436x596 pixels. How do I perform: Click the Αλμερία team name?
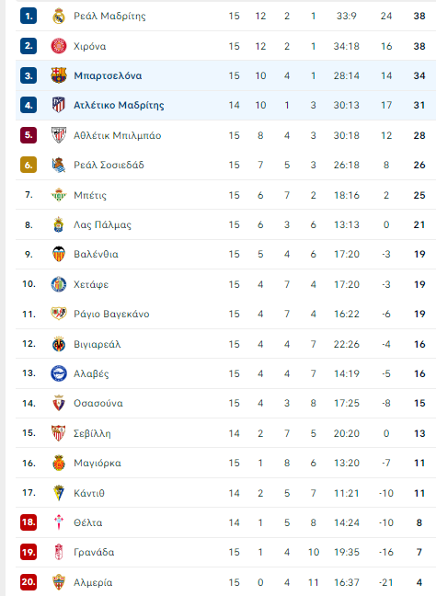[93, 582]
